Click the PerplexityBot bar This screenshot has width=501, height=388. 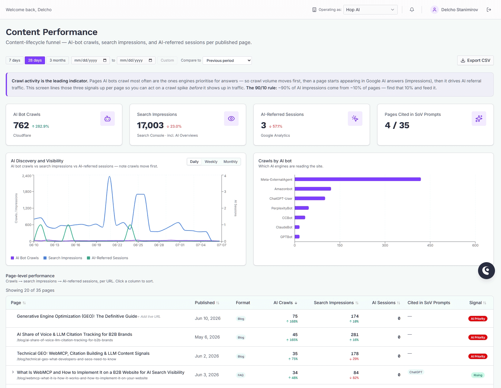[302, 208]
